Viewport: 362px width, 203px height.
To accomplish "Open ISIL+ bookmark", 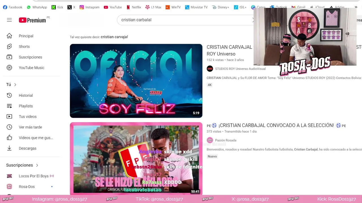I will tap(240, 7).
